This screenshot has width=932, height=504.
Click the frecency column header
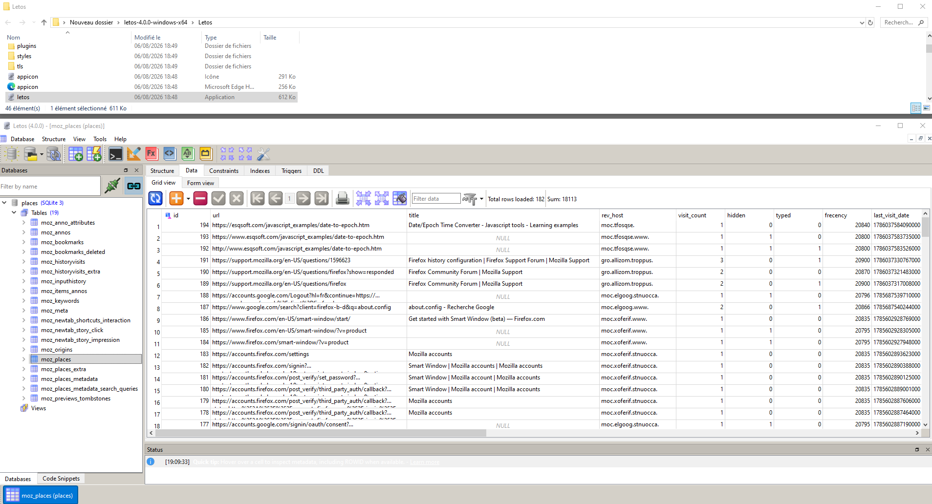point(847,215)
